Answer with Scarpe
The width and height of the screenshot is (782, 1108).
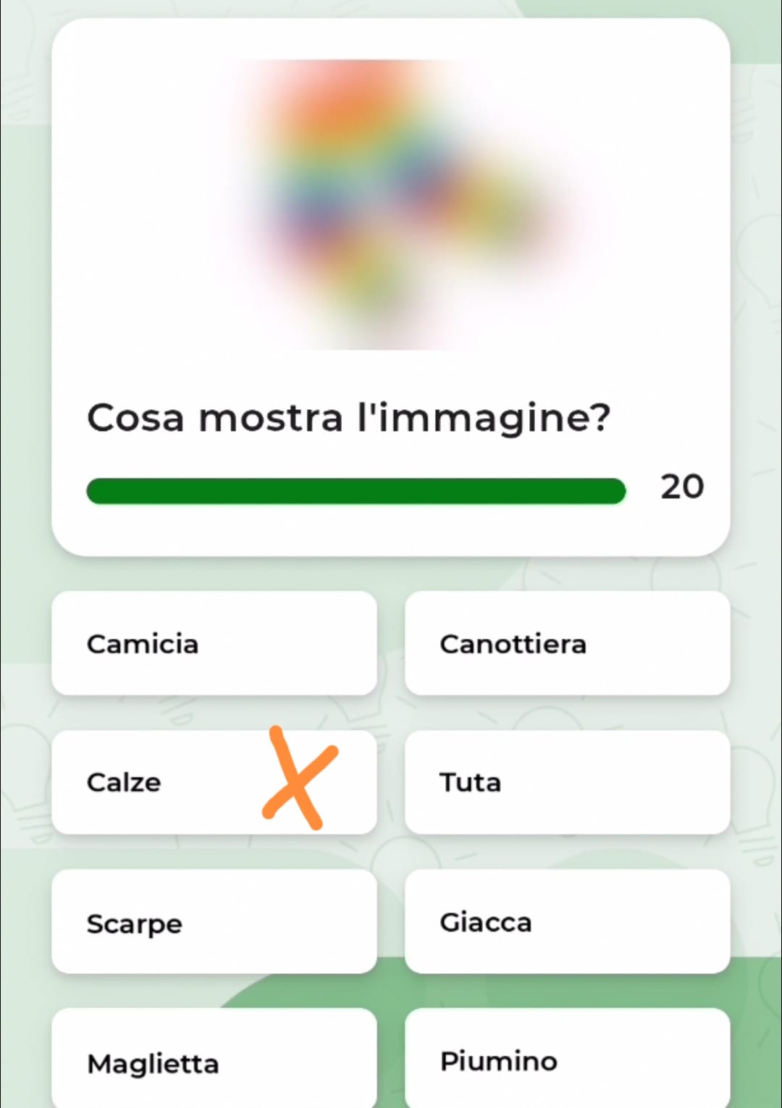click(x=214, y=922)
